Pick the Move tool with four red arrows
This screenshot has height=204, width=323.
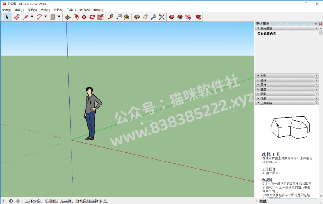(x=84, y=17)
